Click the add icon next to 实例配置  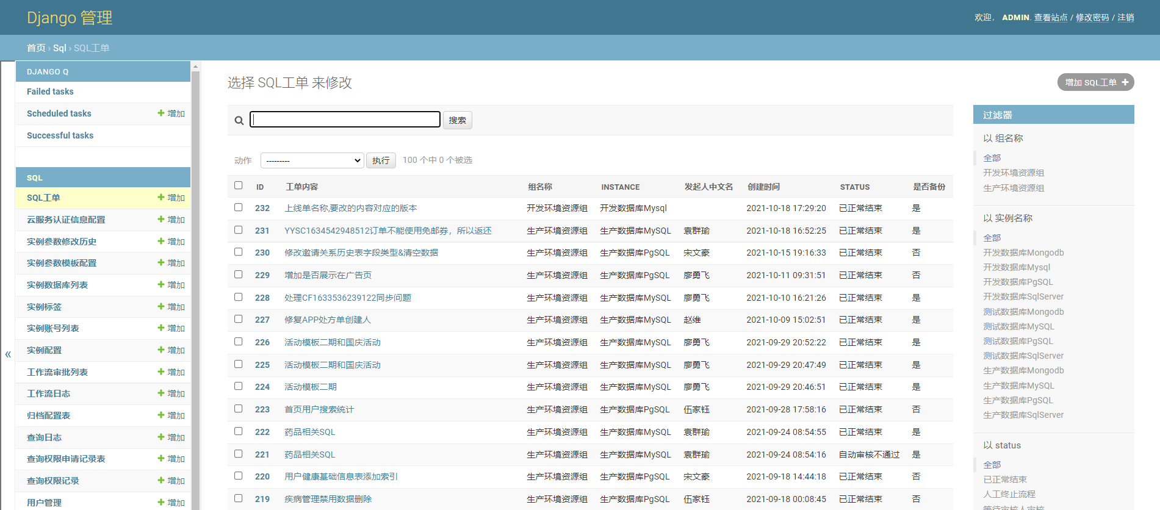pyautogui.click(x=161, y=350)
